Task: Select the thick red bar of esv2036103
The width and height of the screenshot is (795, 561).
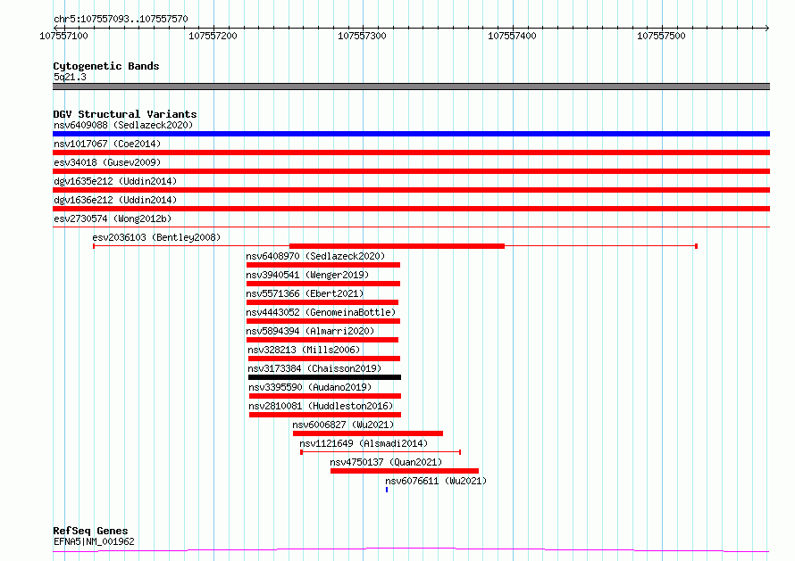Action: click(397, 246)
